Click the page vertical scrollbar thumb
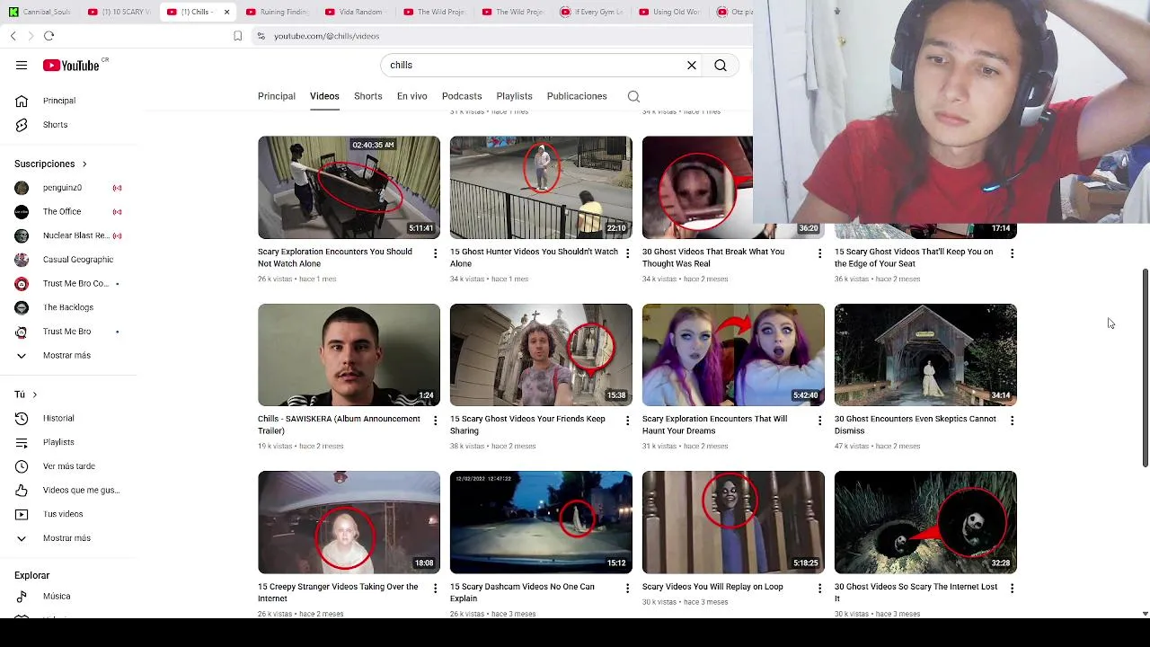 tap(1145, 367)
